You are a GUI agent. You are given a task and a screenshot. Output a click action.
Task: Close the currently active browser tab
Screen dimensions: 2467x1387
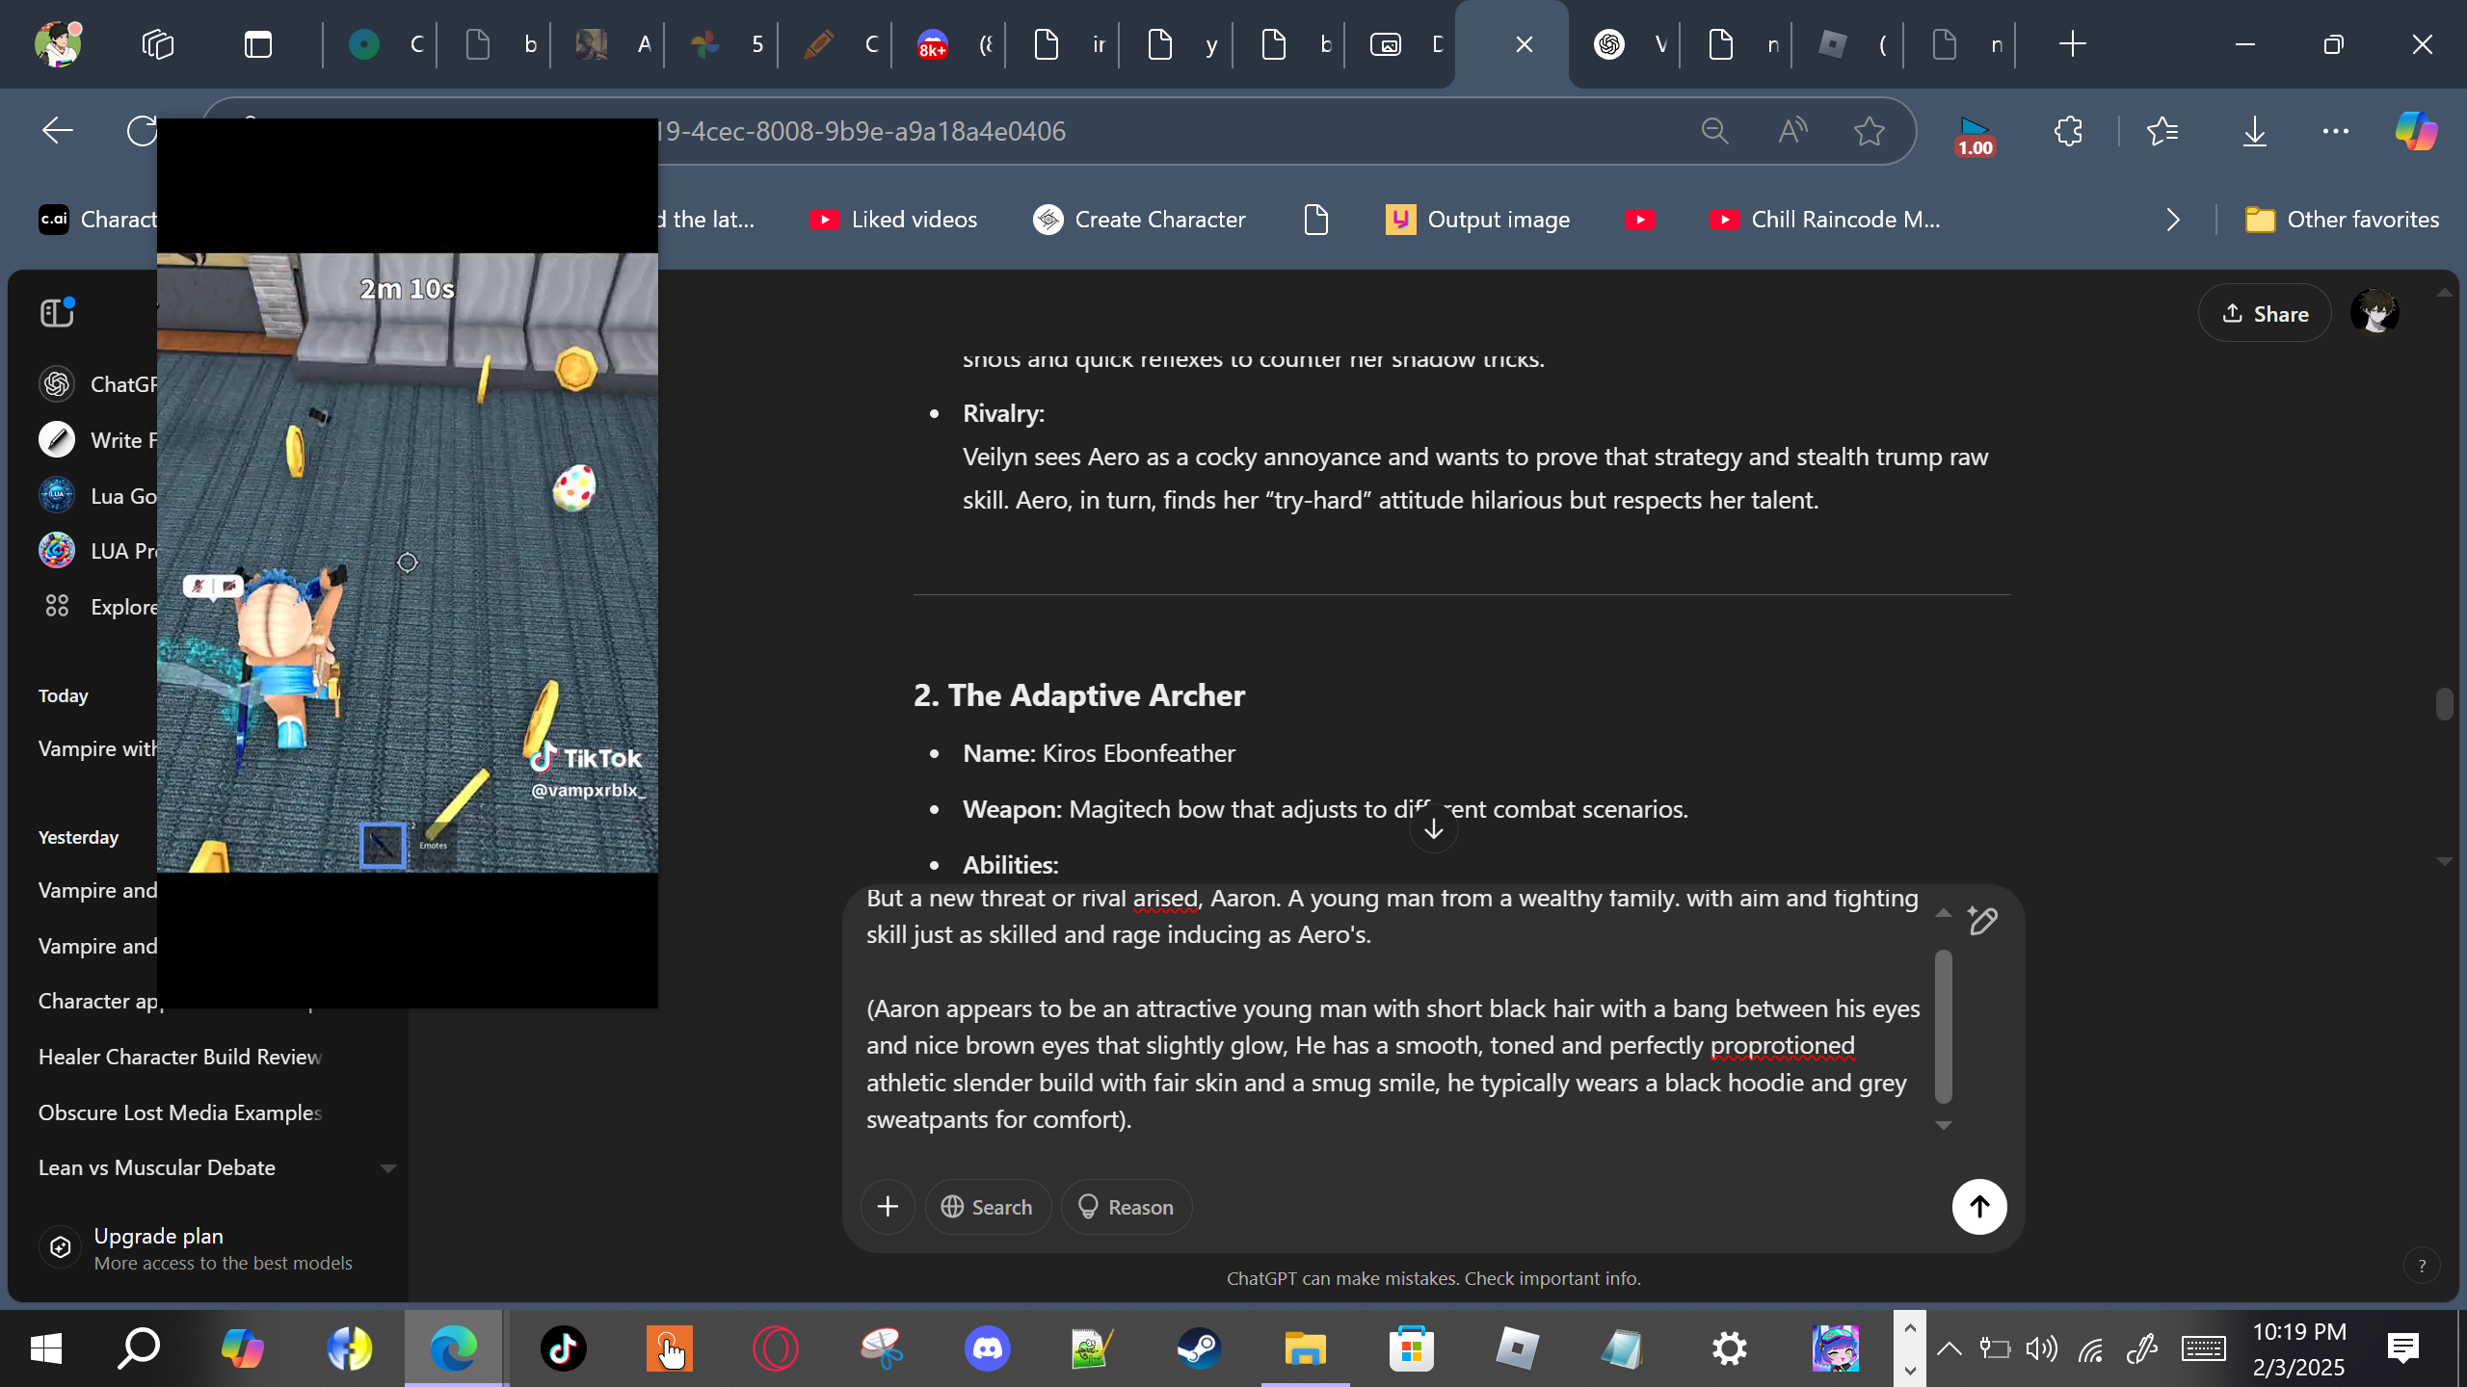pyautogui.click(x=1525, y=44)
